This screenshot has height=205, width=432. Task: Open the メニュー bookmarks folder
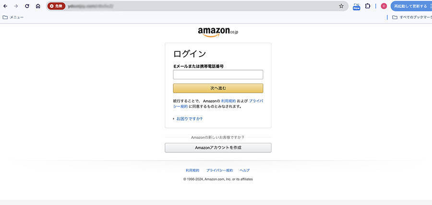[x=13, y=17]
